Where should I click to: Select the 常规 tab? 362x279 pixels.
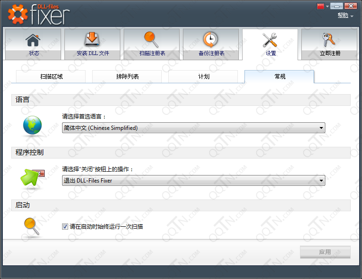tap(279, 76)
